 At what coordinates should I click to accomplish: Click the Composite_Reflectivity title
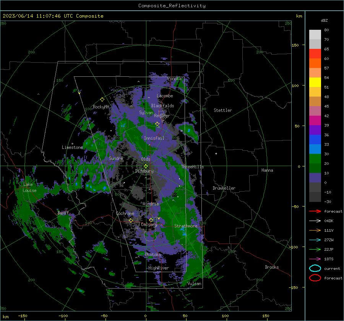[x=172, y=6]
